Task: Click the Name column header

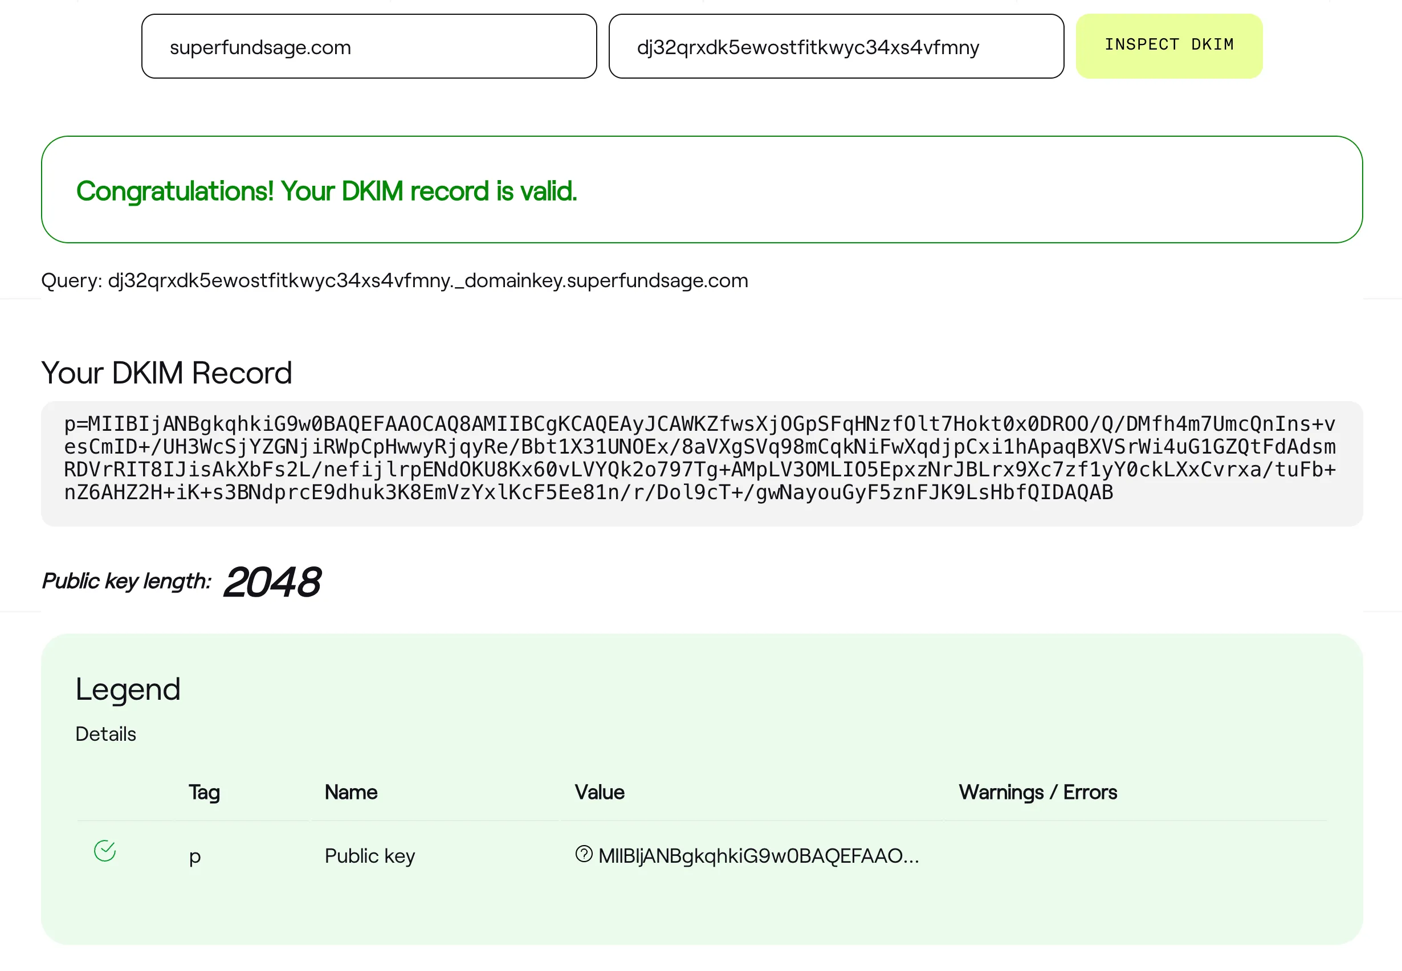Action: point(350,792)
